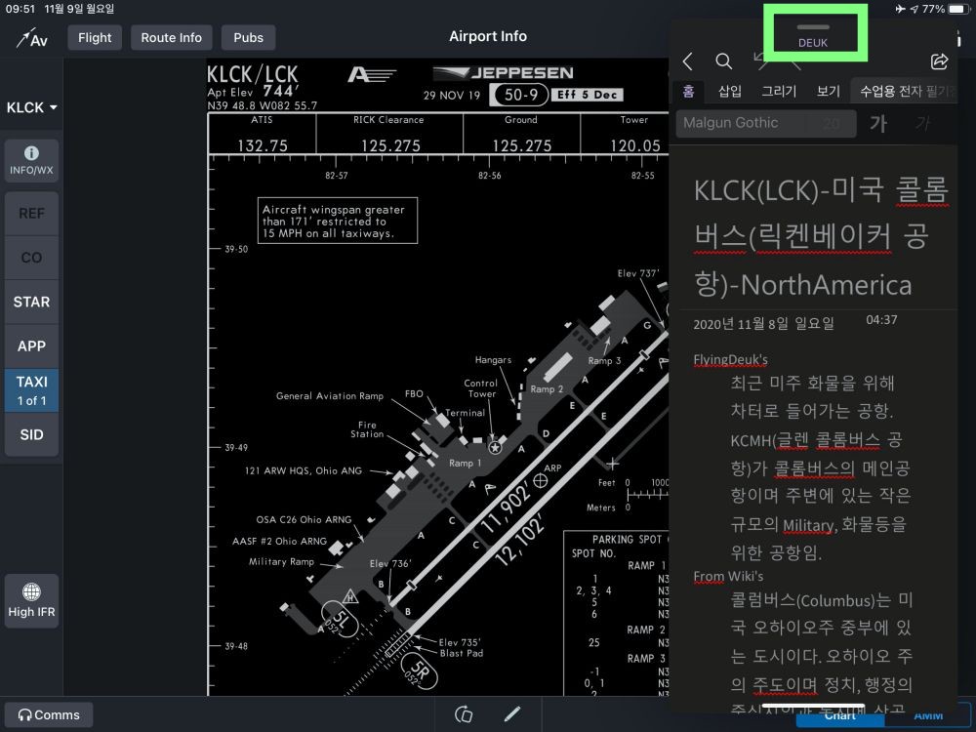Screen dimensions: 976x732
Task: Open Comms headset button
Action: 48,714
